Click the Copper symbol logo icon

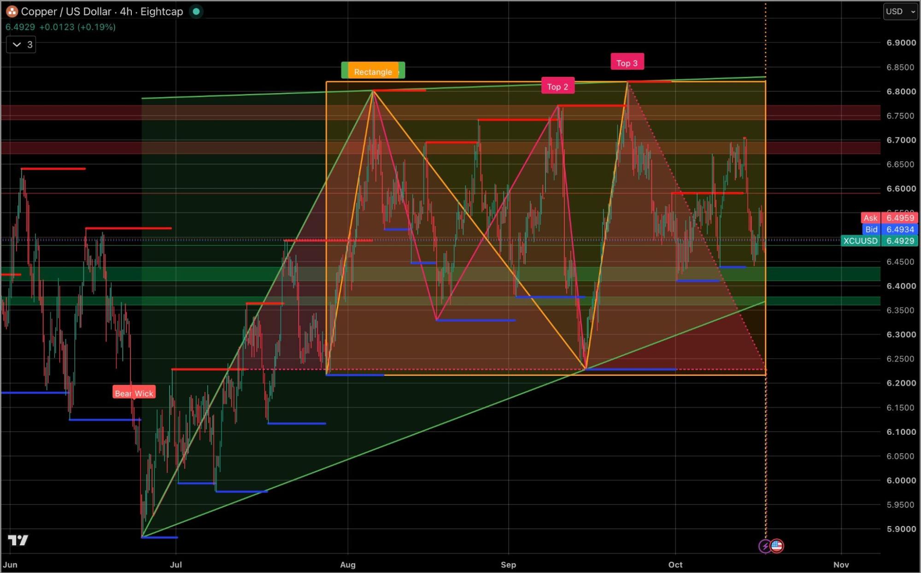12,12
